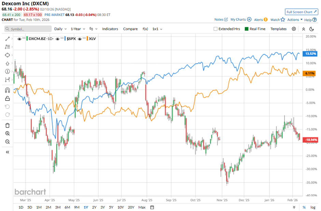
Task: Zoom out with the magnifier minus icon
Action: (x=8, y=142)
